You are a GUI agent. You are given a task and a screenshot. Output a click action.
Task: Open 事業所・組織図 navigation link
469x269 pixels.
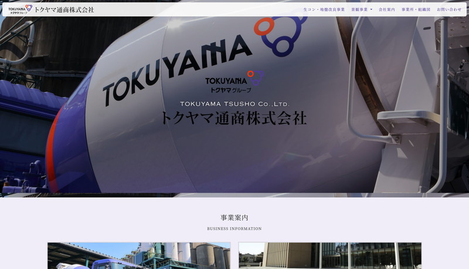click(416, 9)
